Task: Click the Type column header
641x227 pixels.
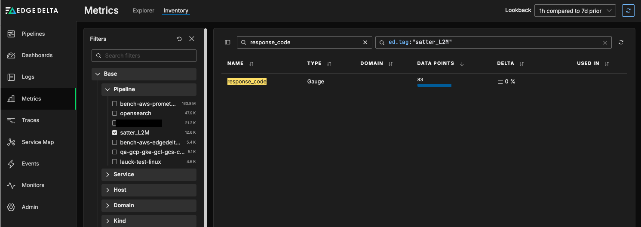Action: (x=314, y=63)
